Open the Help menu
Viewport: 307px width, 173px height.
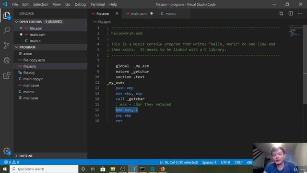[113, 4]
